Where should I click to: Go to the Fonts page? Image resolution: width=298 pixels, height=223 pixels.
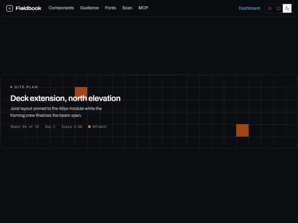pyautogui.click(x=110, y=8)
